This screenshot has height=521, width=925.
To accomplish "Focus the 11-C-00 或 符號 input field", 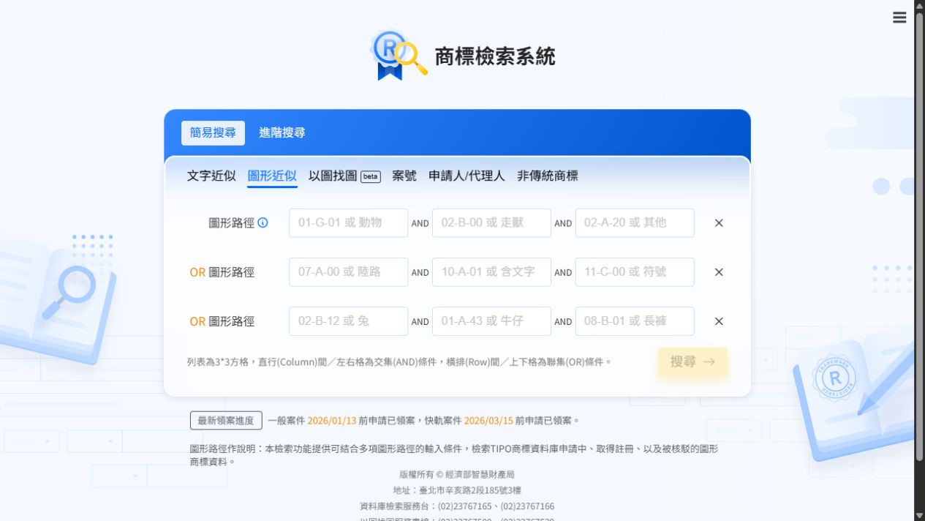I will click(635, 271).
